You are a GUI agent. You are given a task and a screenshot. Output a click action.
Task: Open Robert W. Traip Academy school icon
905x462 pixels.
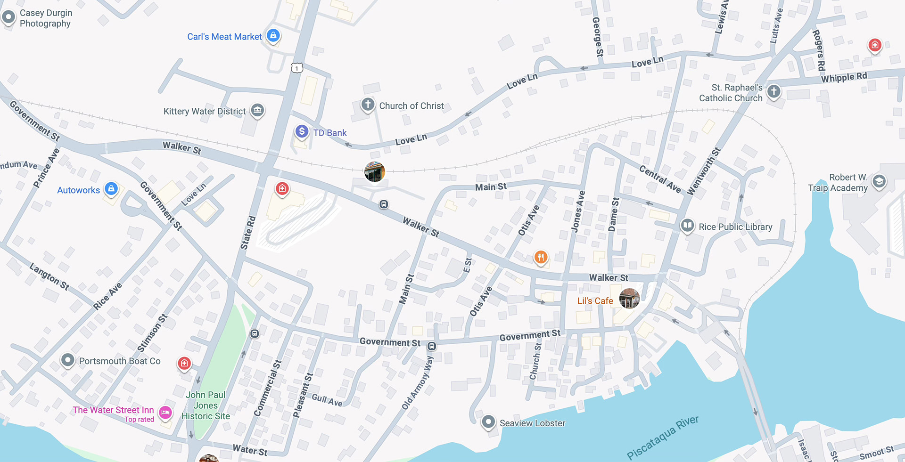879,181
